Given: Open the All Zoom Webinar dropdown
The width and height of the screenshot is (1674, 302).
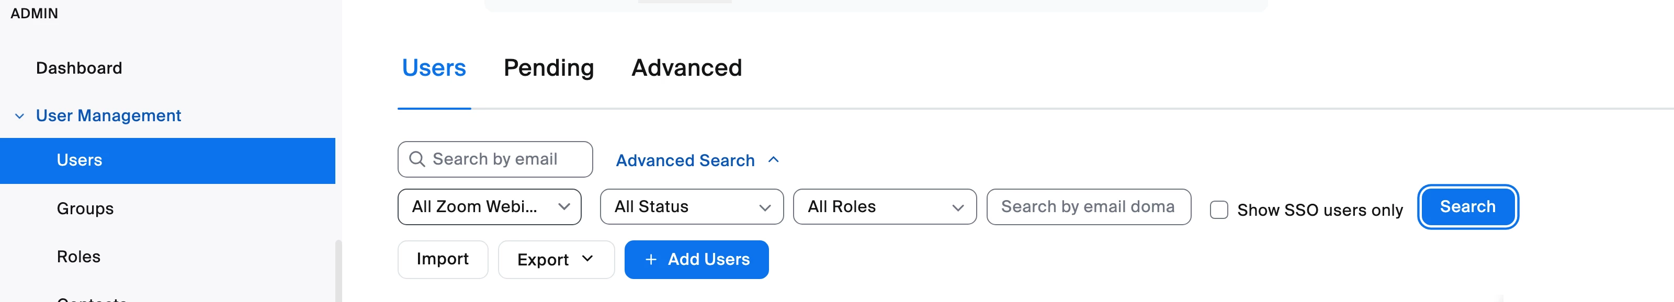Looking at the screenshot, I should pyautogui.click(x=489, y=207).
